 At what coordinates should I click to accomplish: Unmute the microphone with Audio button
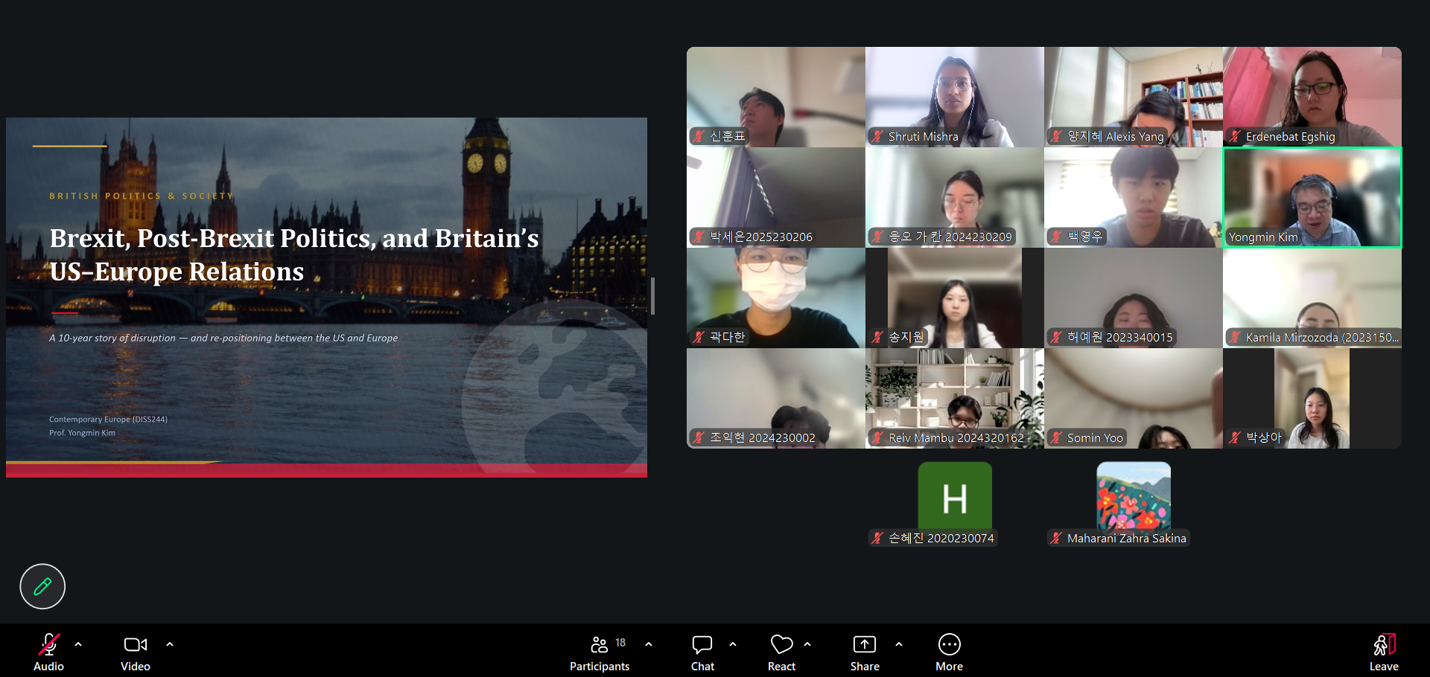48,653
